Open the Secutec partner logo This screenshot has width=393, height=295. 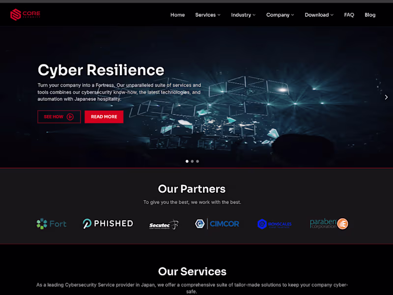(x=164, y=225)
